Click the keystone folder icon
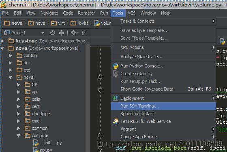 coord(11,41)
